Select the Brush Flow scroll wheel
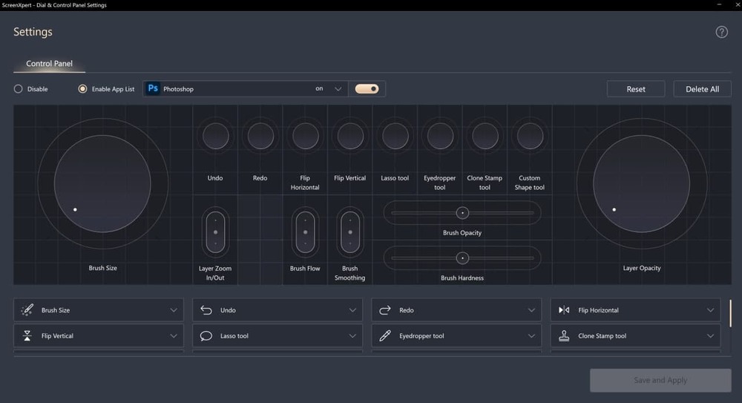 (305, 232)
